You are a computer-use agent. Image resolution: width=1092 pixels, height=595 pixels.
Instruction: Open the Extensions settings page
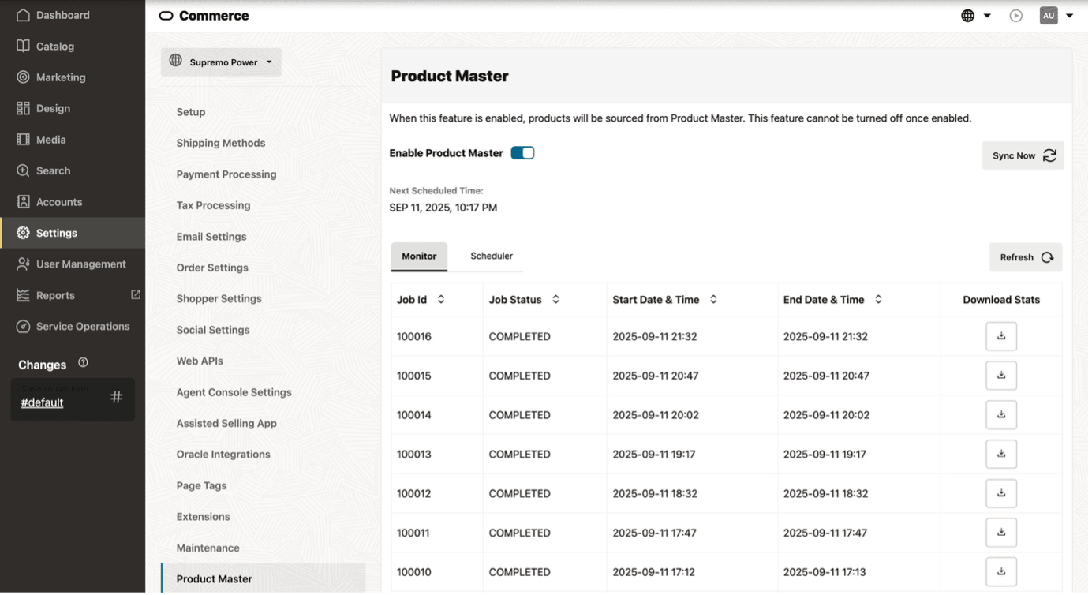203,517
